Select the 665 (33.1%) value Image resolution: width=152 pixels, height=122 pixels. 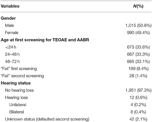(x=138, y=61)
